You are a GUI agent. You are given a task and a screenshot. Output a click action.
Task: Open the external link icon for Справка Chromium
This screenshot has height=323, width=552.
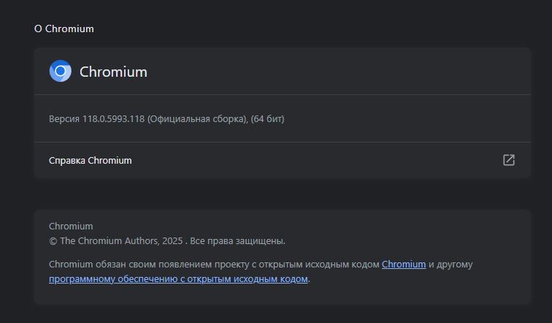(x=509, y=160)
